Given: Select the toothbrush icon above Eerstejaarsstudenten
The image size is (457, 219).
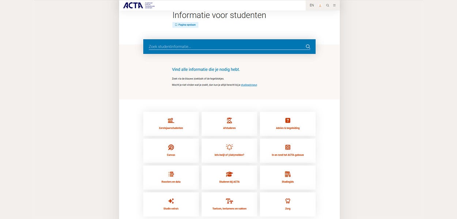Looking at the screenshot, I should point(171,120).
